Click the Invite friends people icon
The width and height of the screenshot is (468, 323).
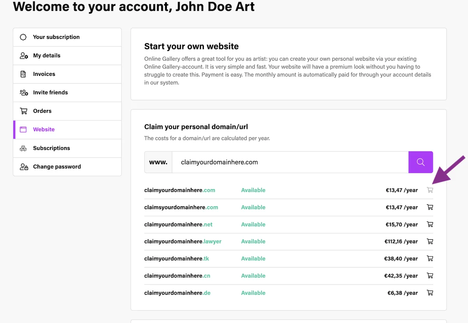pos(24,93)
